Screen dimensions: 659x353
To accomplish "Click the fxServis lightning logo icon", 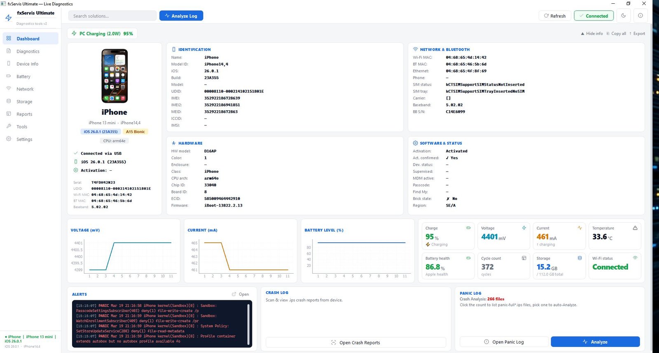I will coord(8,18).
